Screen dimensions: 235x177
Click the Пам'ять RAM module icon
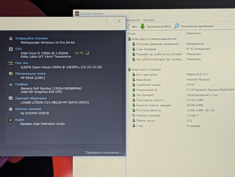click(x=11, y=63)
